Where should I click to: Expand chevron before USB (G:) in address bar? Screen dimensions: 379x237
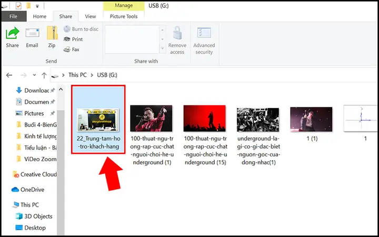pyautogui.click(x=92, y=75)
